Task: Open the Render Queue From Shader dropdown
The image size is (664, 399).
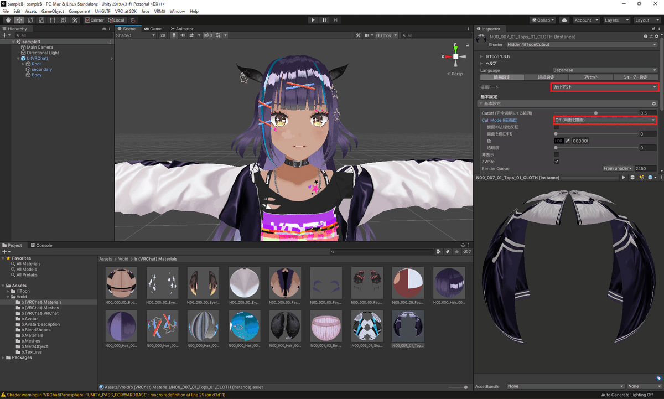Action: click(618, 168)
